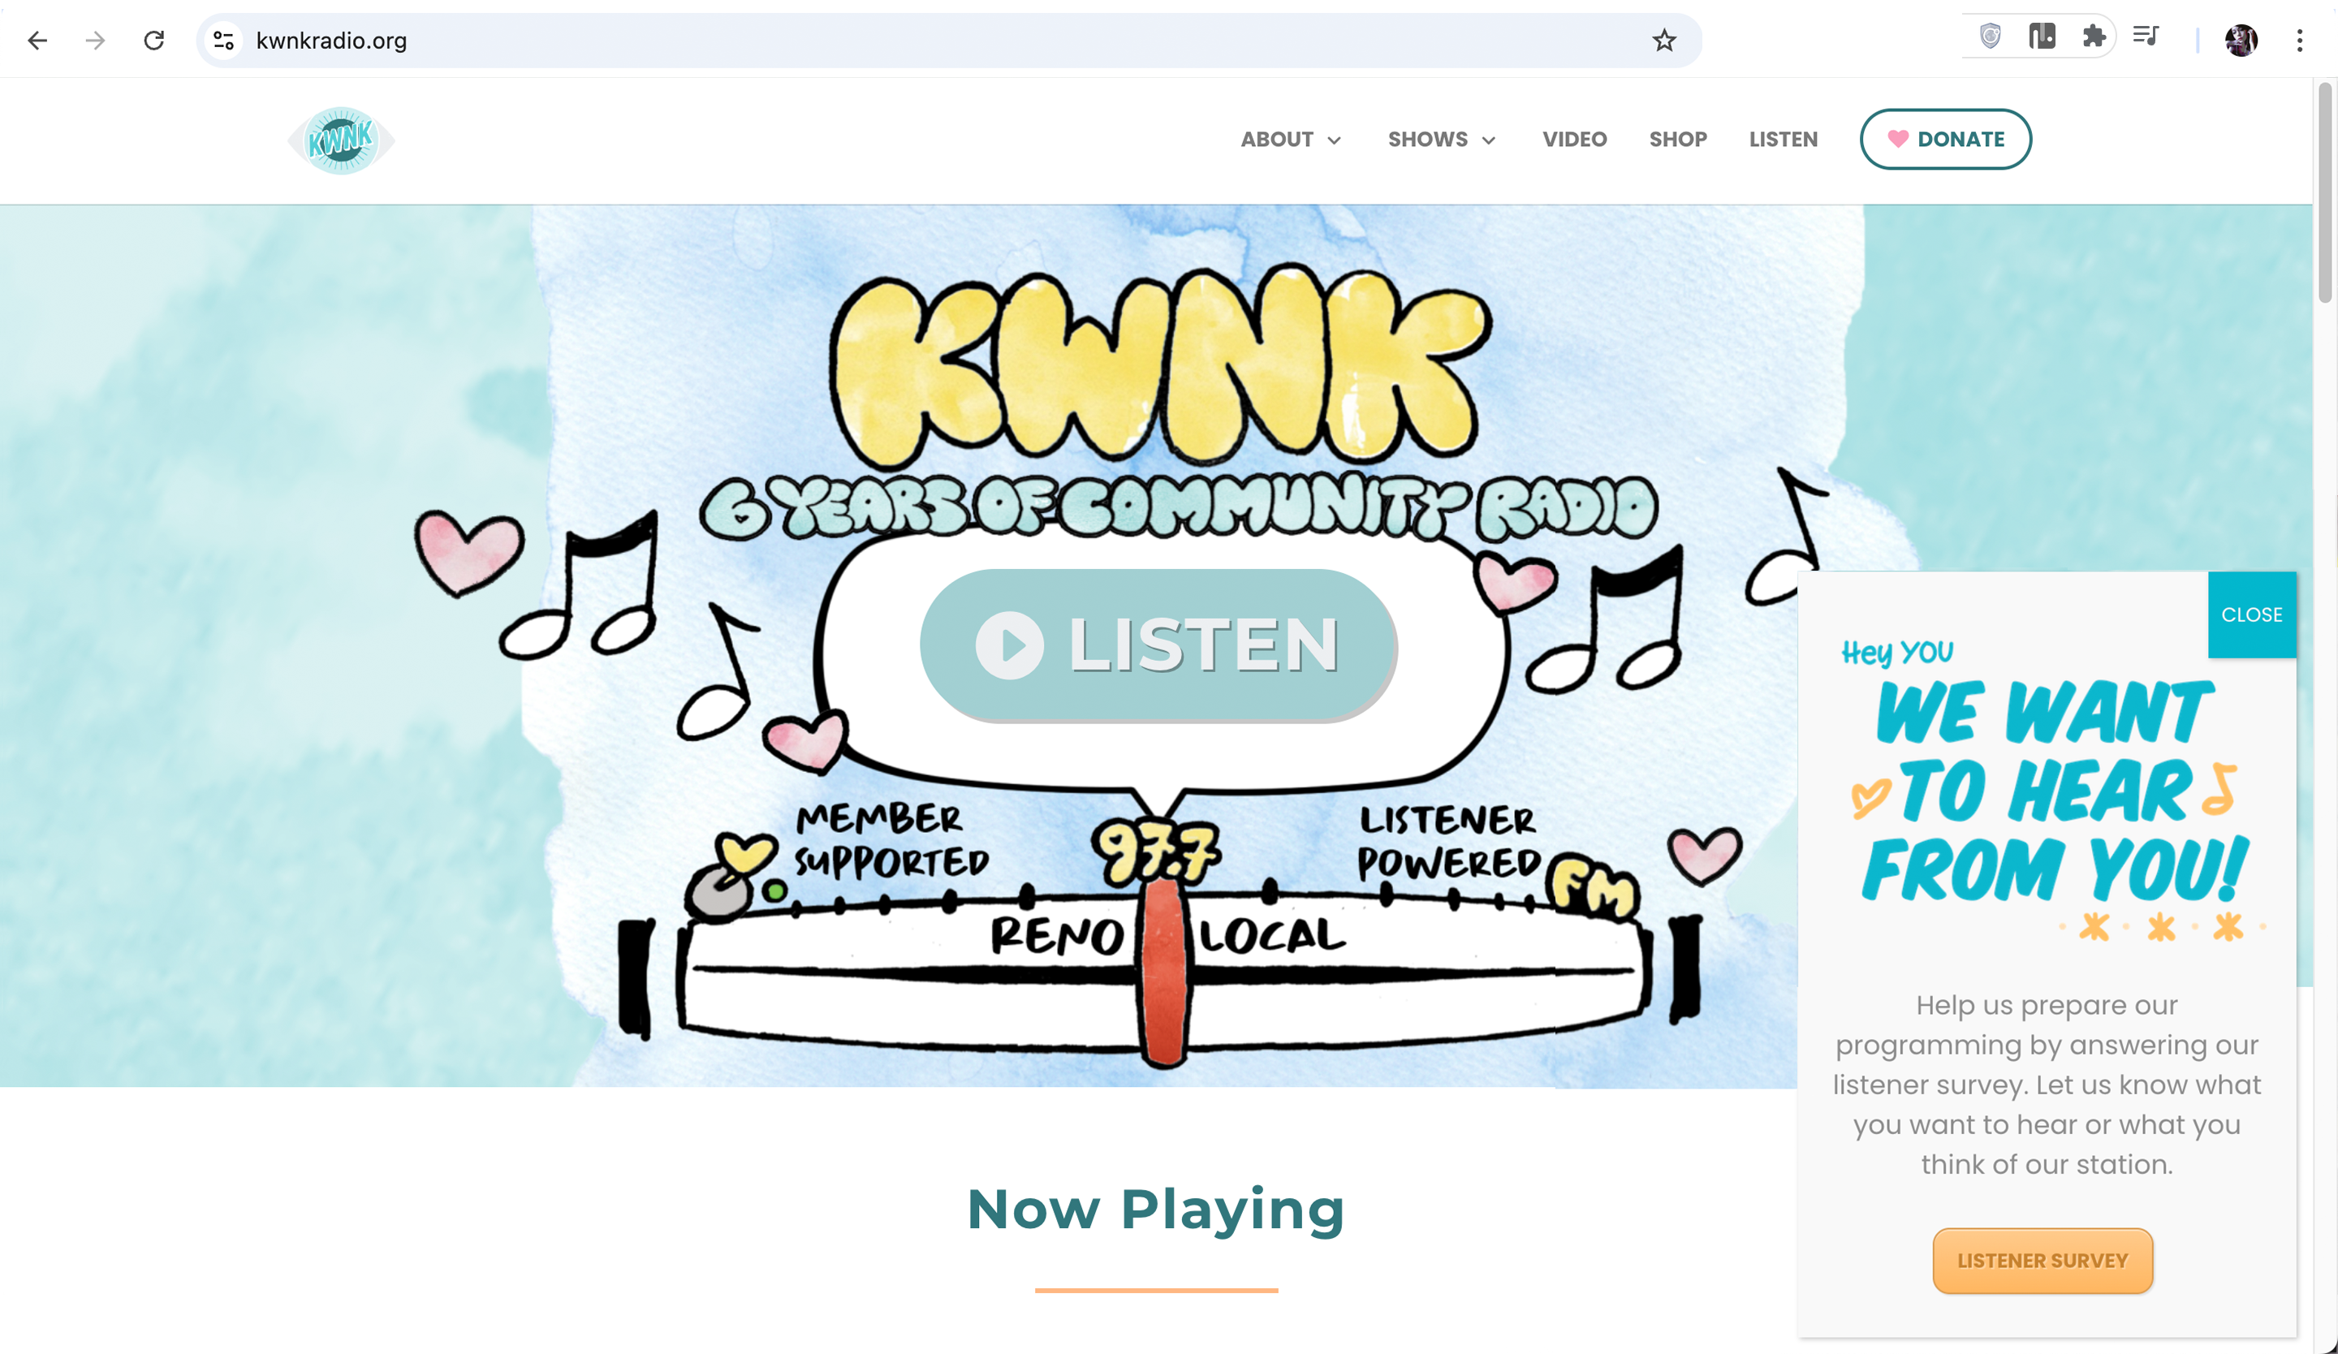Screen dimensions: 2338x1354
Task: Open the media control playlist icon
Action: click(x=2145, y=37)
